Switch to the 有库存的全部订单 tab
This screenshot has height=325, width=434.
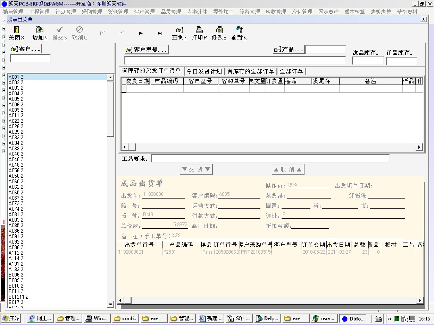[250, 71]
